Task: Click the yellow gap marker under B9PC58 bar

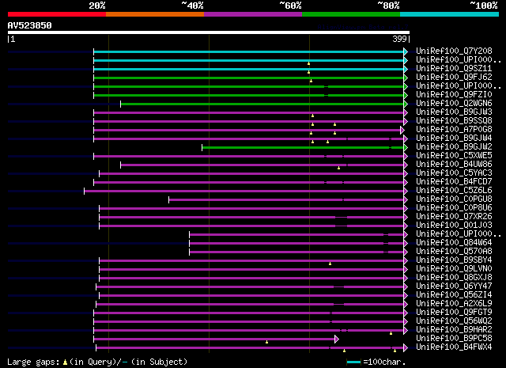Action: 267,342
